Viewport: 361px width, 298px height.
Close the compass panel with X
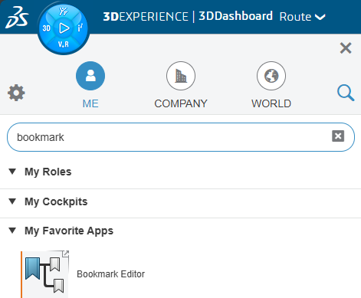click(346, 48)
